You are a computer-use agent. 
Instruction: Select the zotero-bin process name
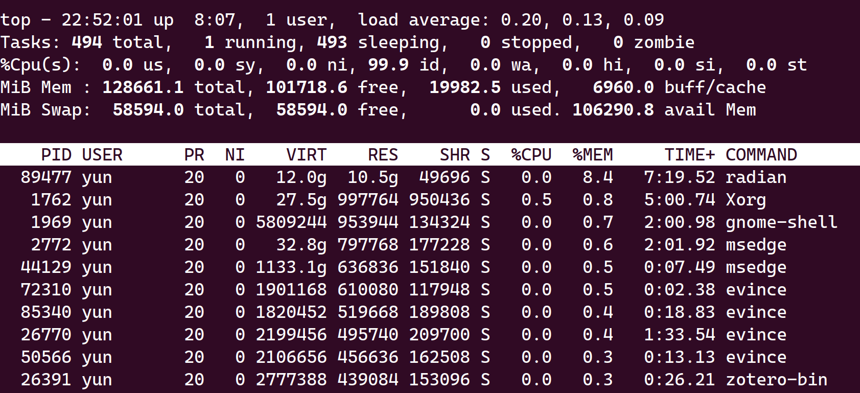click(777, 380)
